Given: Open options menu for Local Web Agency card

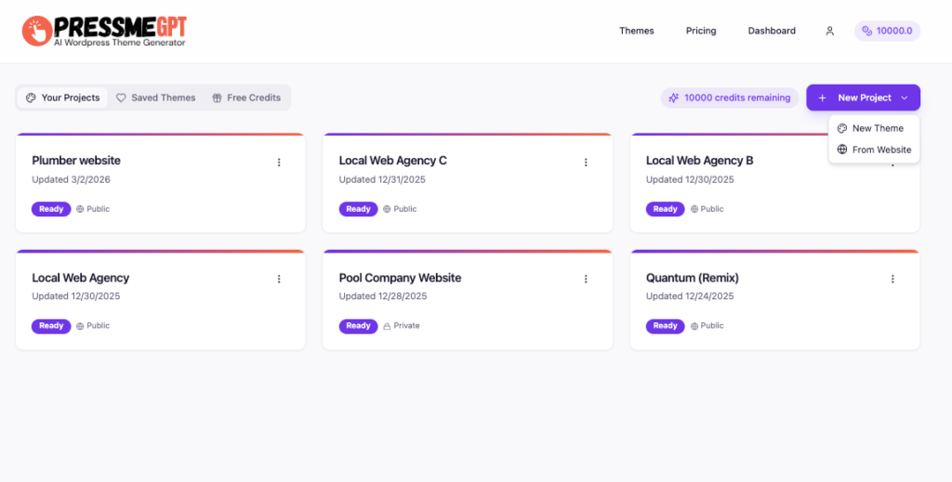Looking at the screenshot, I should pyautogui.click(x=279, y=279).
